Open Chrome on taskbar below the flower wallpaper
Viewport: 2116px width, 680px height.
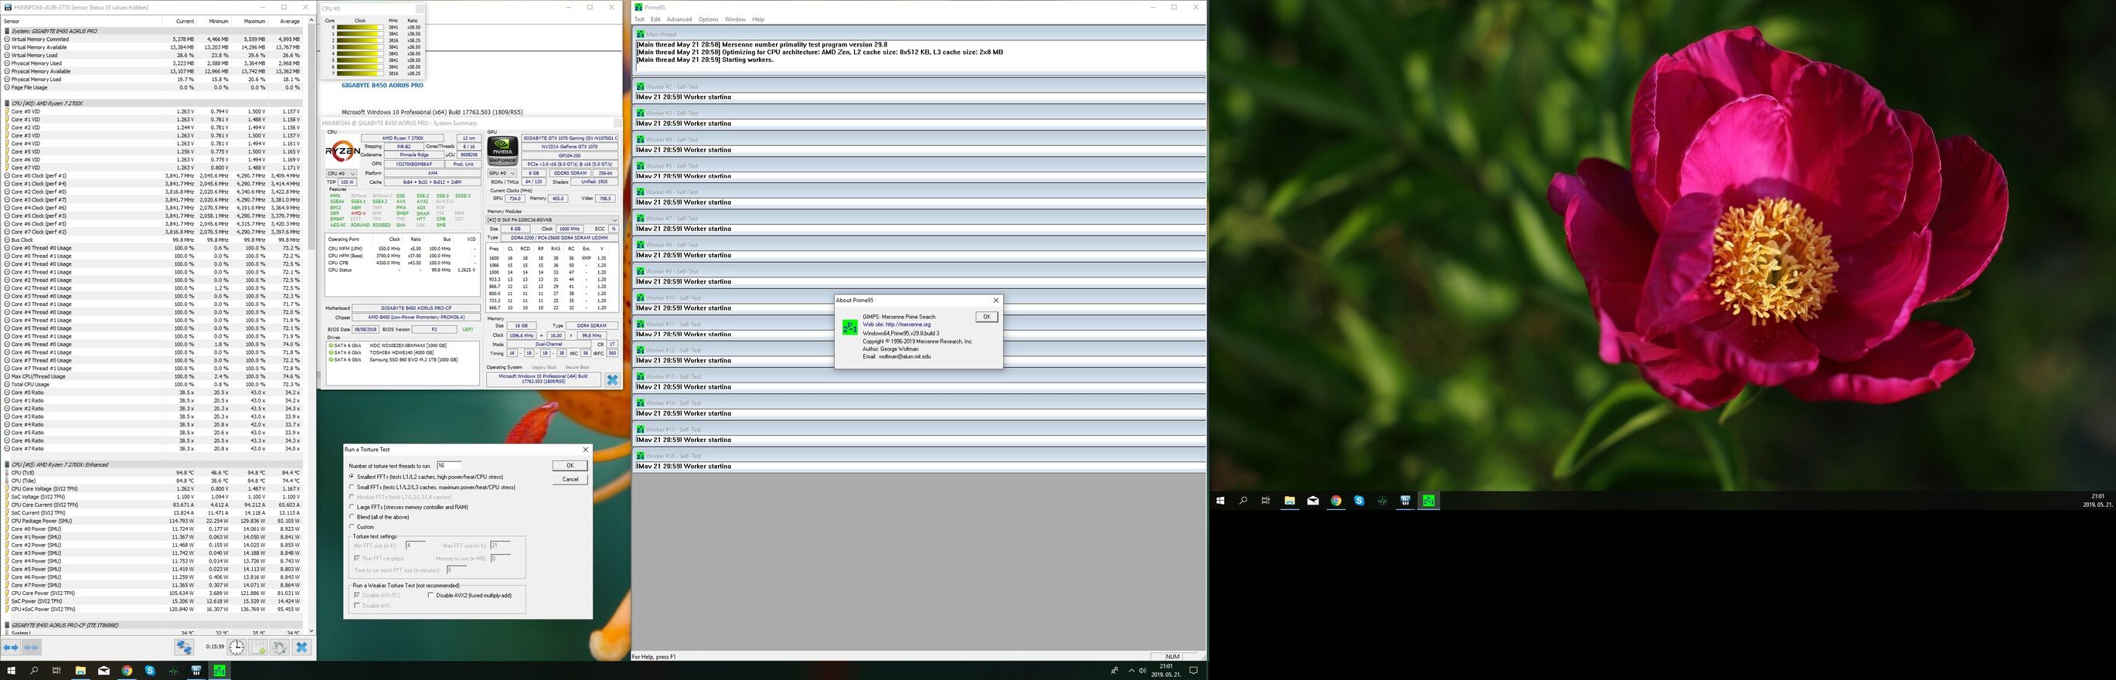[x=1336, y=500]
